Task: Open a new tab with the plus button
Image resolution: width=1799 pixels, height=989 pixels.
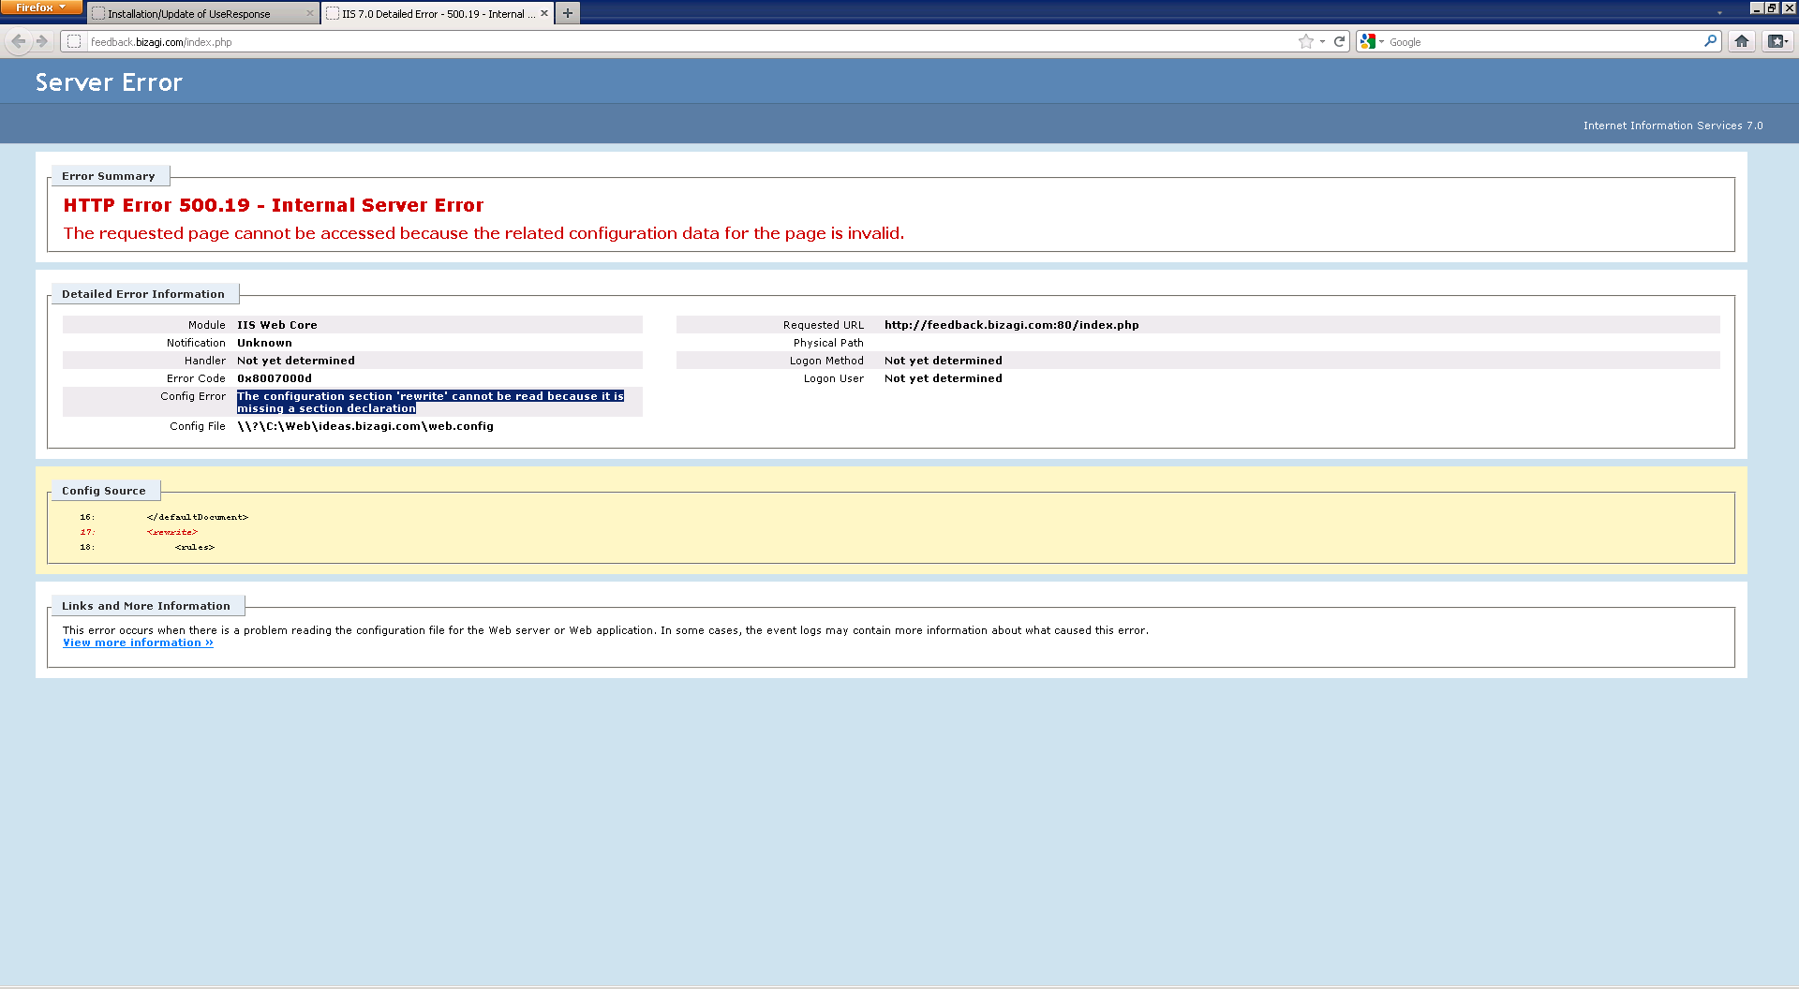Action: (x=567, y=13)
